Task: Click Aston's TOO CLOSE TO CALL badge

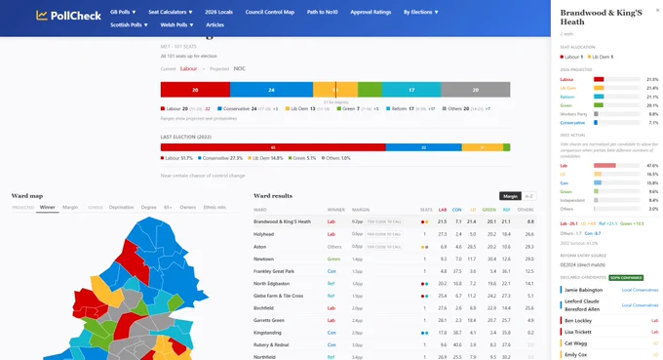Action: pos(383,247)
